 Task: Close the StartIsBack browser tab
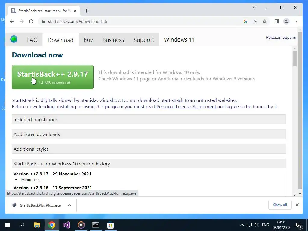(x=75, y=11)
